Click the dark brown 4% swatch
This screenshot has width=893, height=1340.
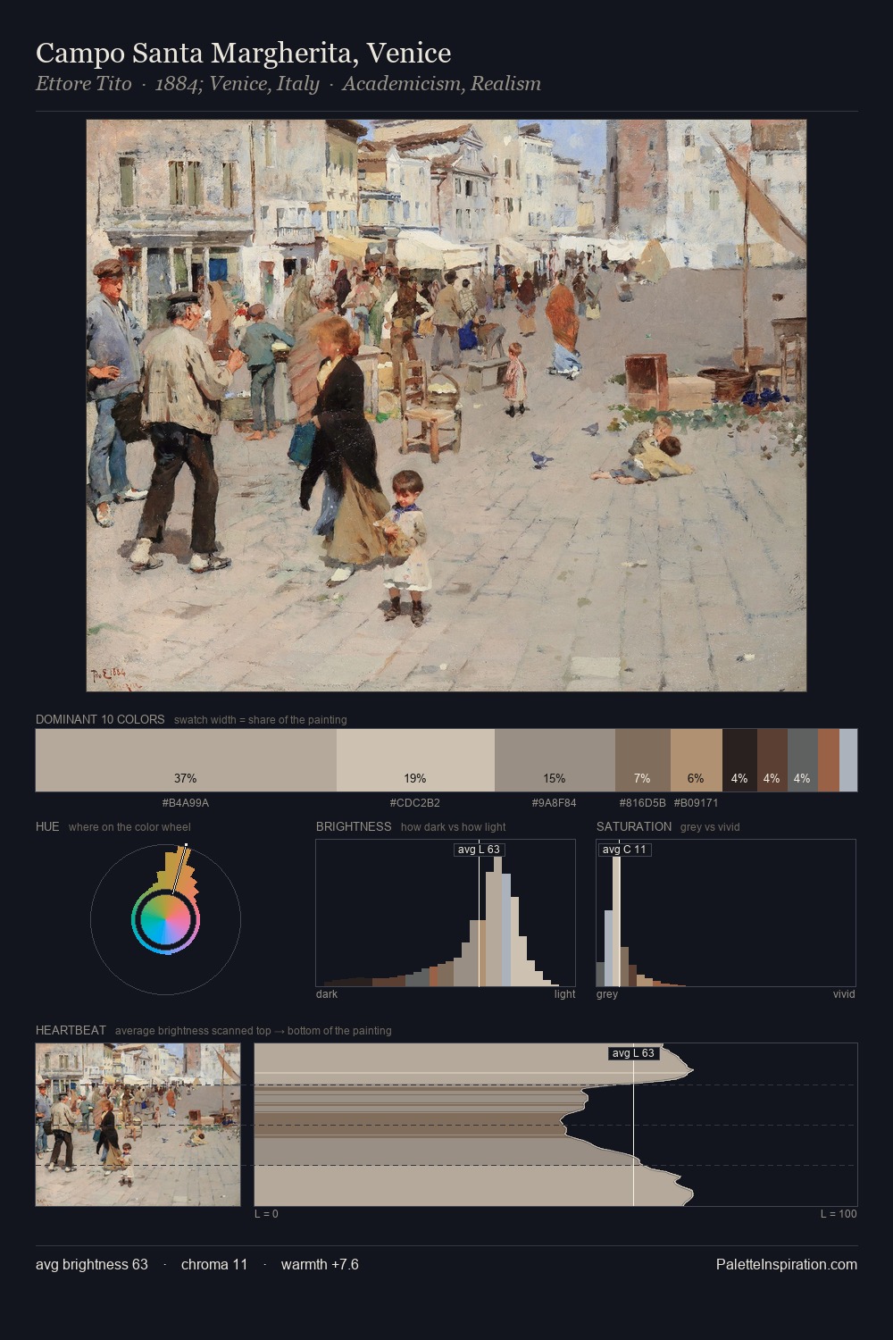(x=772, y=760)
